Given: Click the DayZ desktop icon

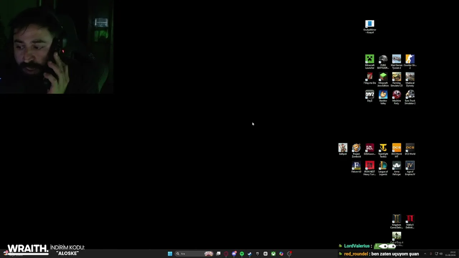Looking at the screenshot, I should (x=370, y=96).
